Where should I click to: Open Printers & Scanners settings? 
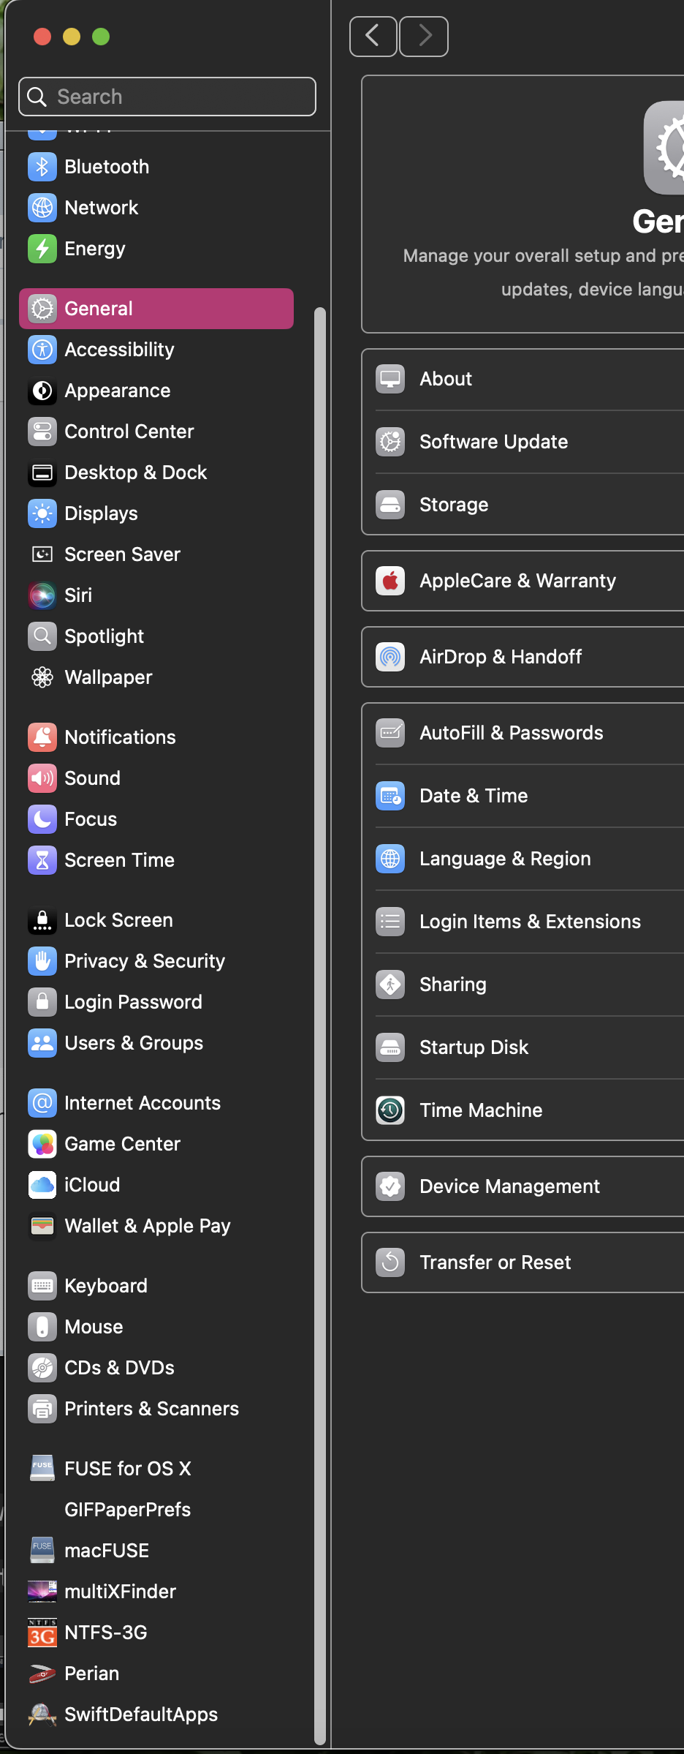pyautogui.click(x=156, y=1409)
